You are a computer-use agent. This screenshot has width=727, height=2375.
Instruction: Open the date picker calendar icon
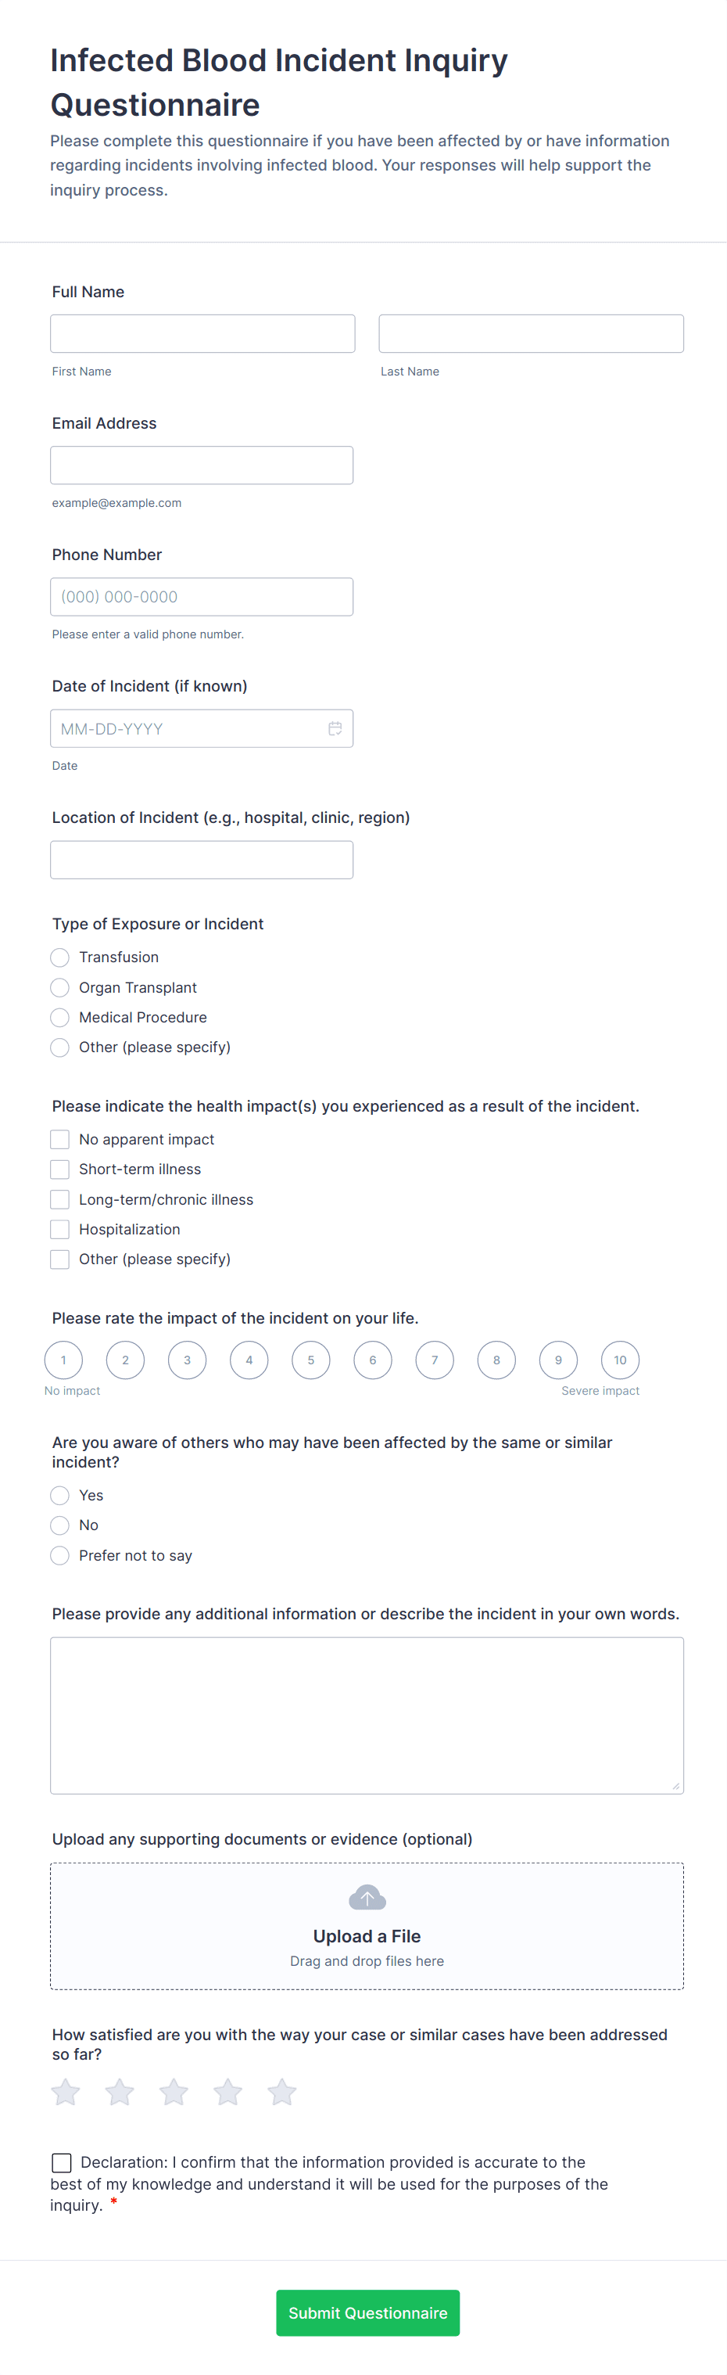(x=335, y=728)
